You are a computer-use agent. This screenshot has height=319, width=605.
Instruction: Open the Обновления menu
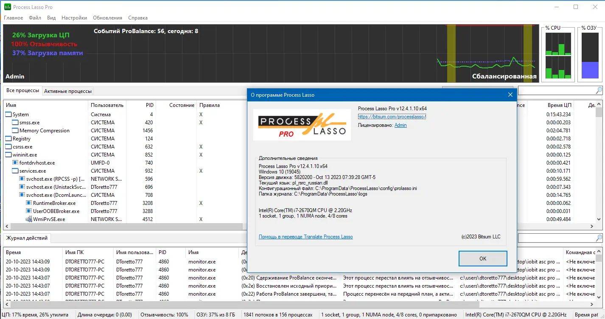pyautogui.click(x=108, y=18)
